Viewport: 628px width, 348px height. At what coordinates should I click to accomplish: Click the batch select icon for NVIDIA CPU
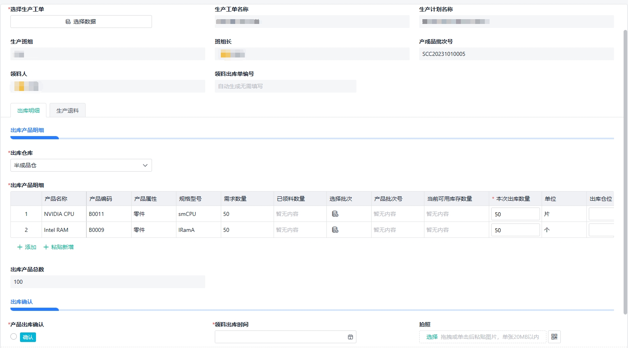(335, 214)
